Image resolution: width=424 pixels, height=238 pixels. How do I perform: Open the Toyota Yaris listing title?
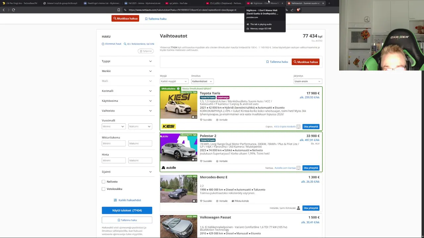[x=210, y=93]
